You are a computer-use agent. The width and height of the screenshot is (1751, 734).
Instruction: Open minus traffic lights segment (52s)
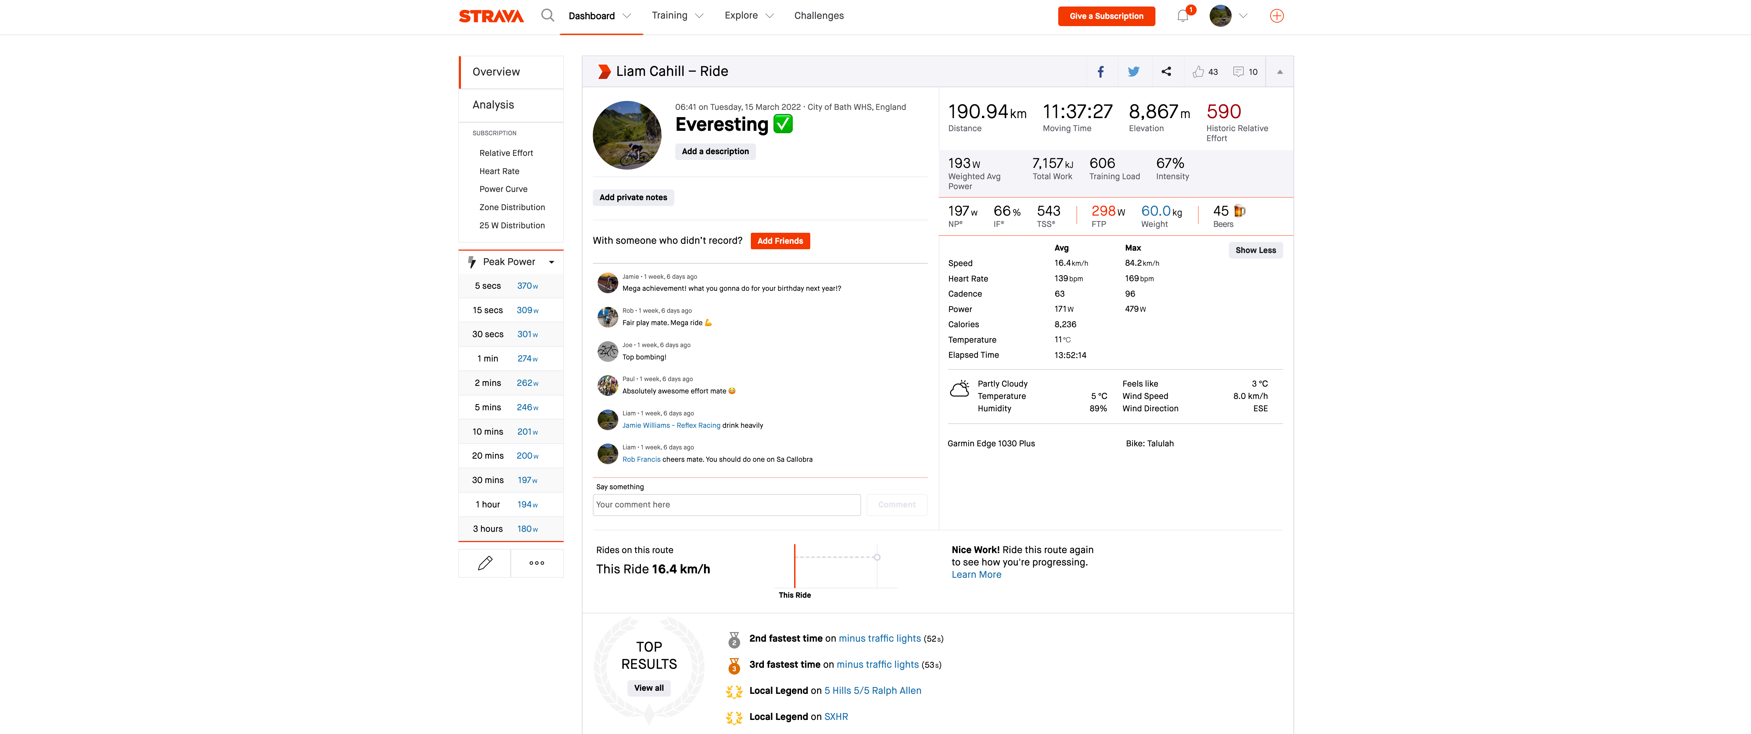[x=879, y=639]
